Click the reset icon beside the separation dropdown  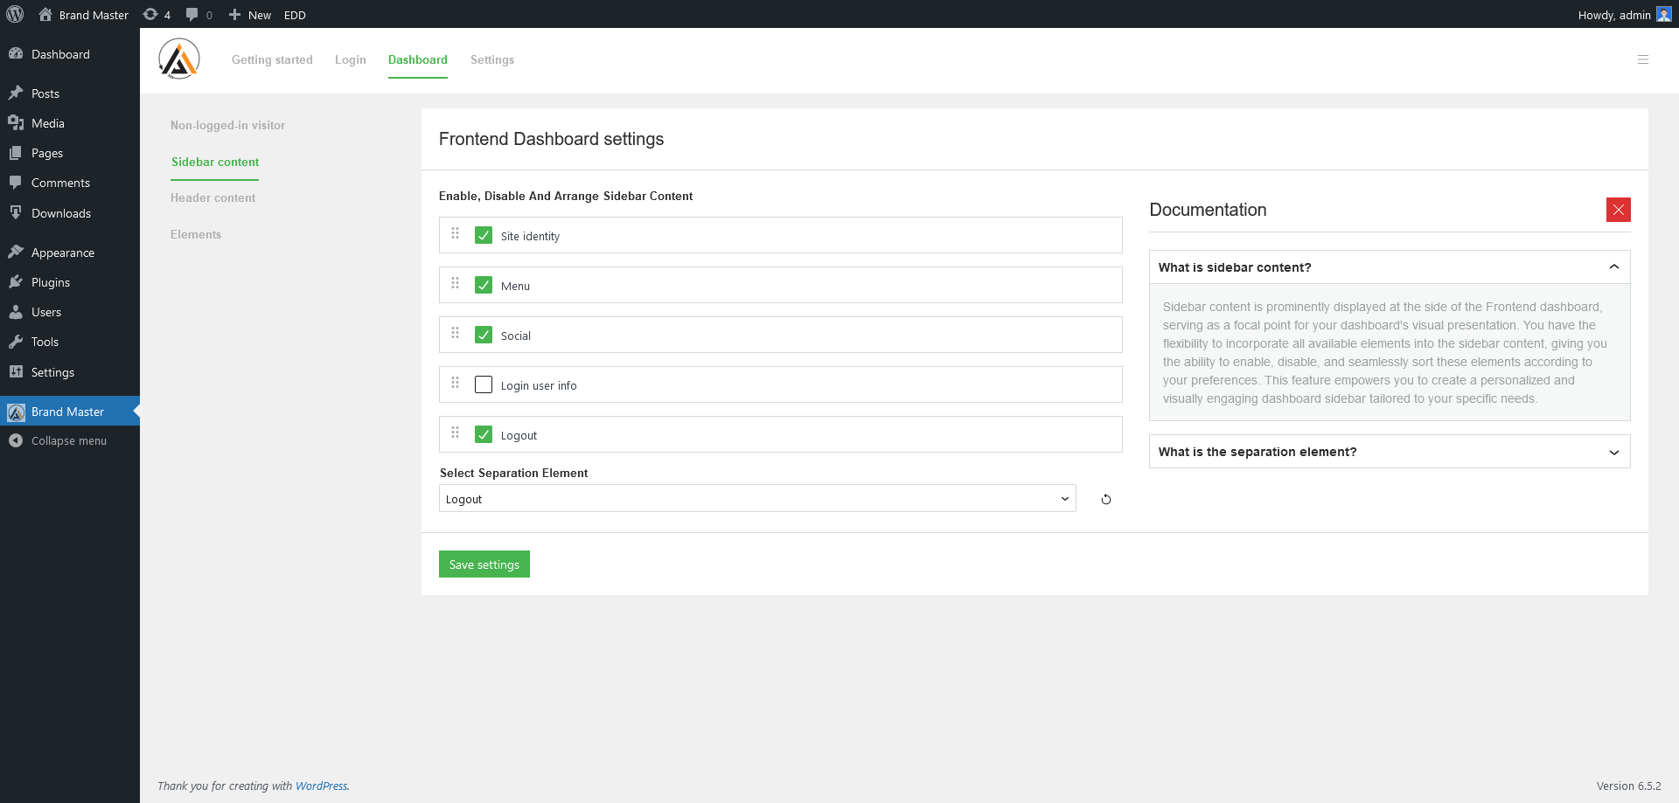point(1105,499)
